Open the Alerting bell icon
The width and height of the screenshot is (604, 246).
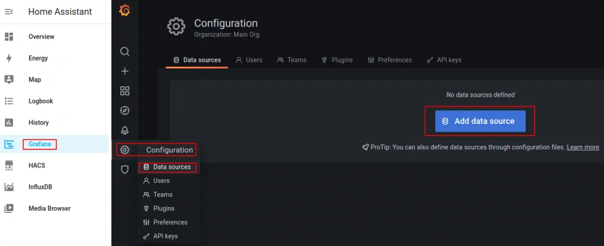tap(125, 130)
